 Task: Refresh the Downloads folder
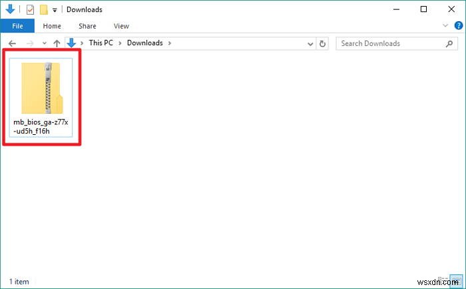(x=323, y=44)
